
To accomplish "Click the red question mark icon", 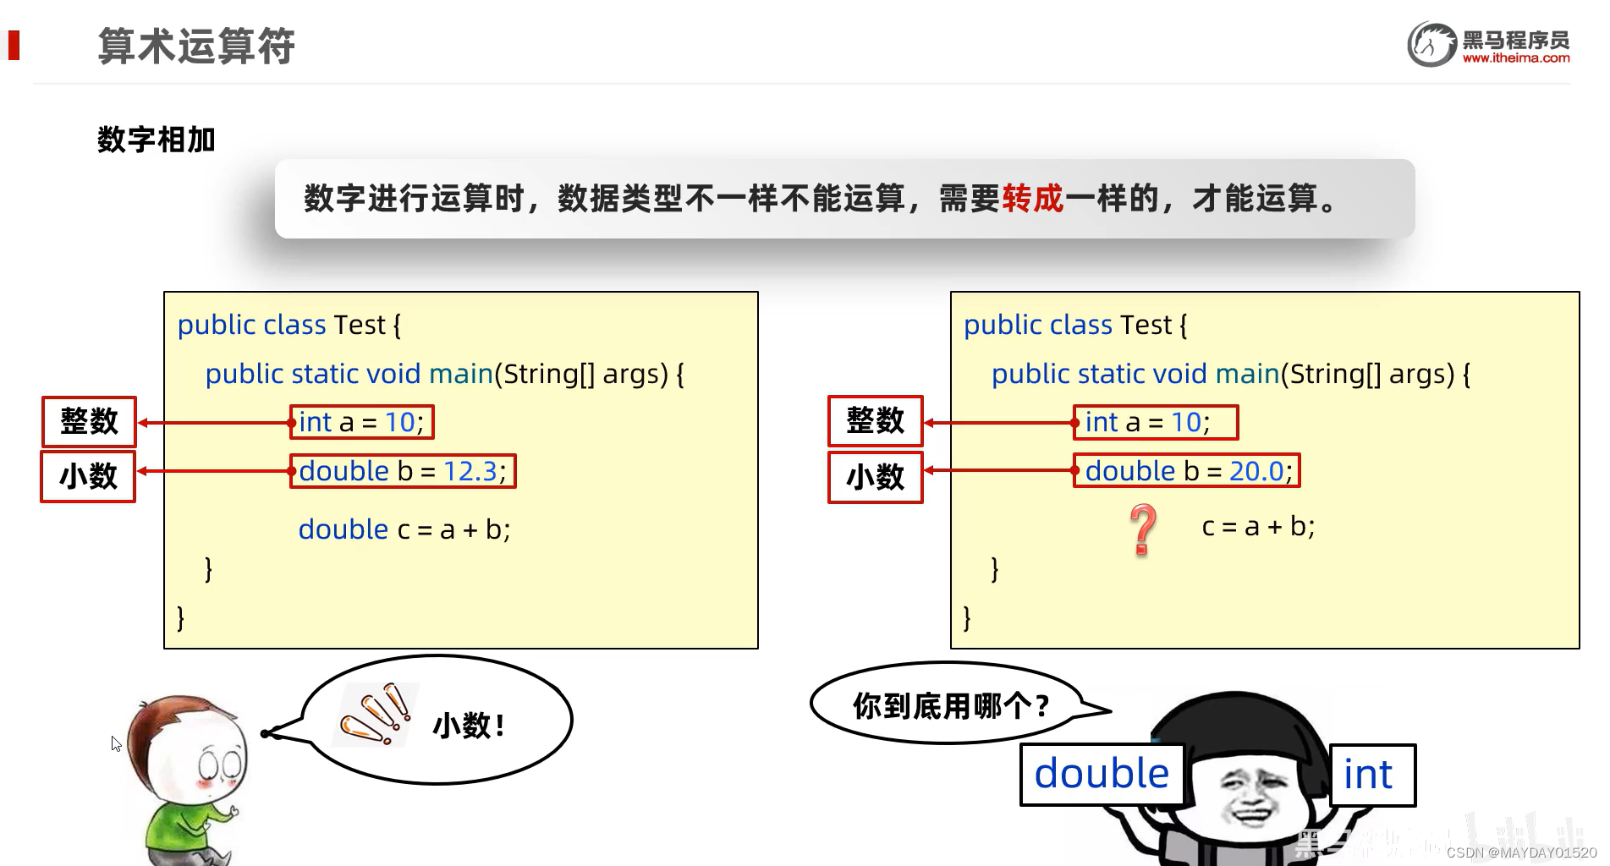I will tap(1143, 529).
